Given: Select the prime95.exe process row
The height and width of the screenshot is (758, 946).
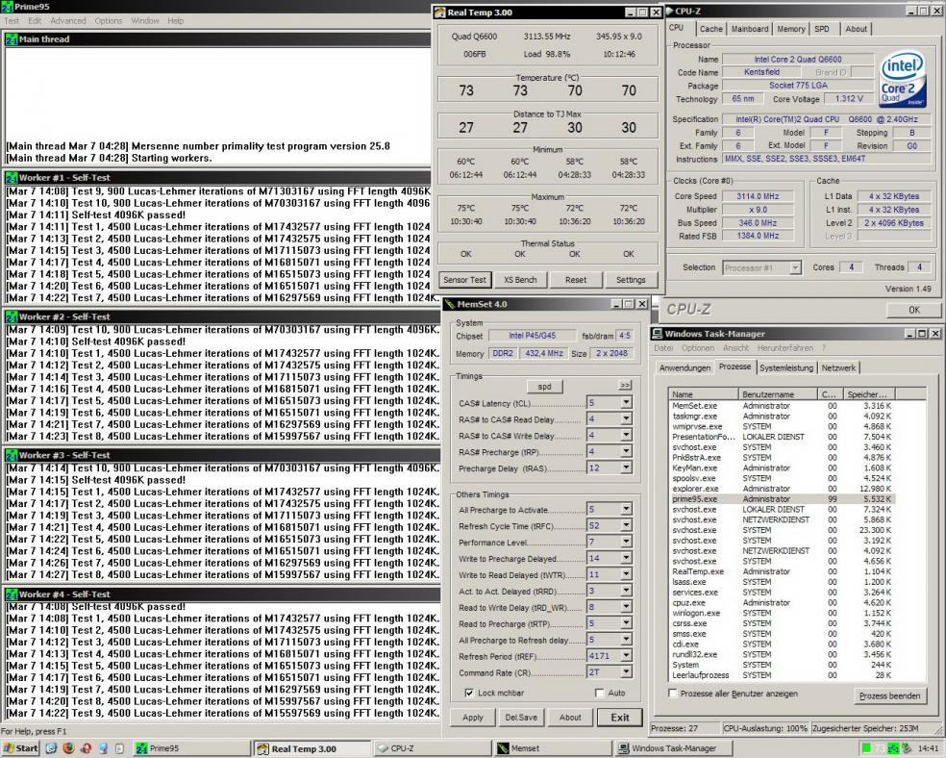Looking at the screenshot, I should pyautogui.click(x=782, y=499).
